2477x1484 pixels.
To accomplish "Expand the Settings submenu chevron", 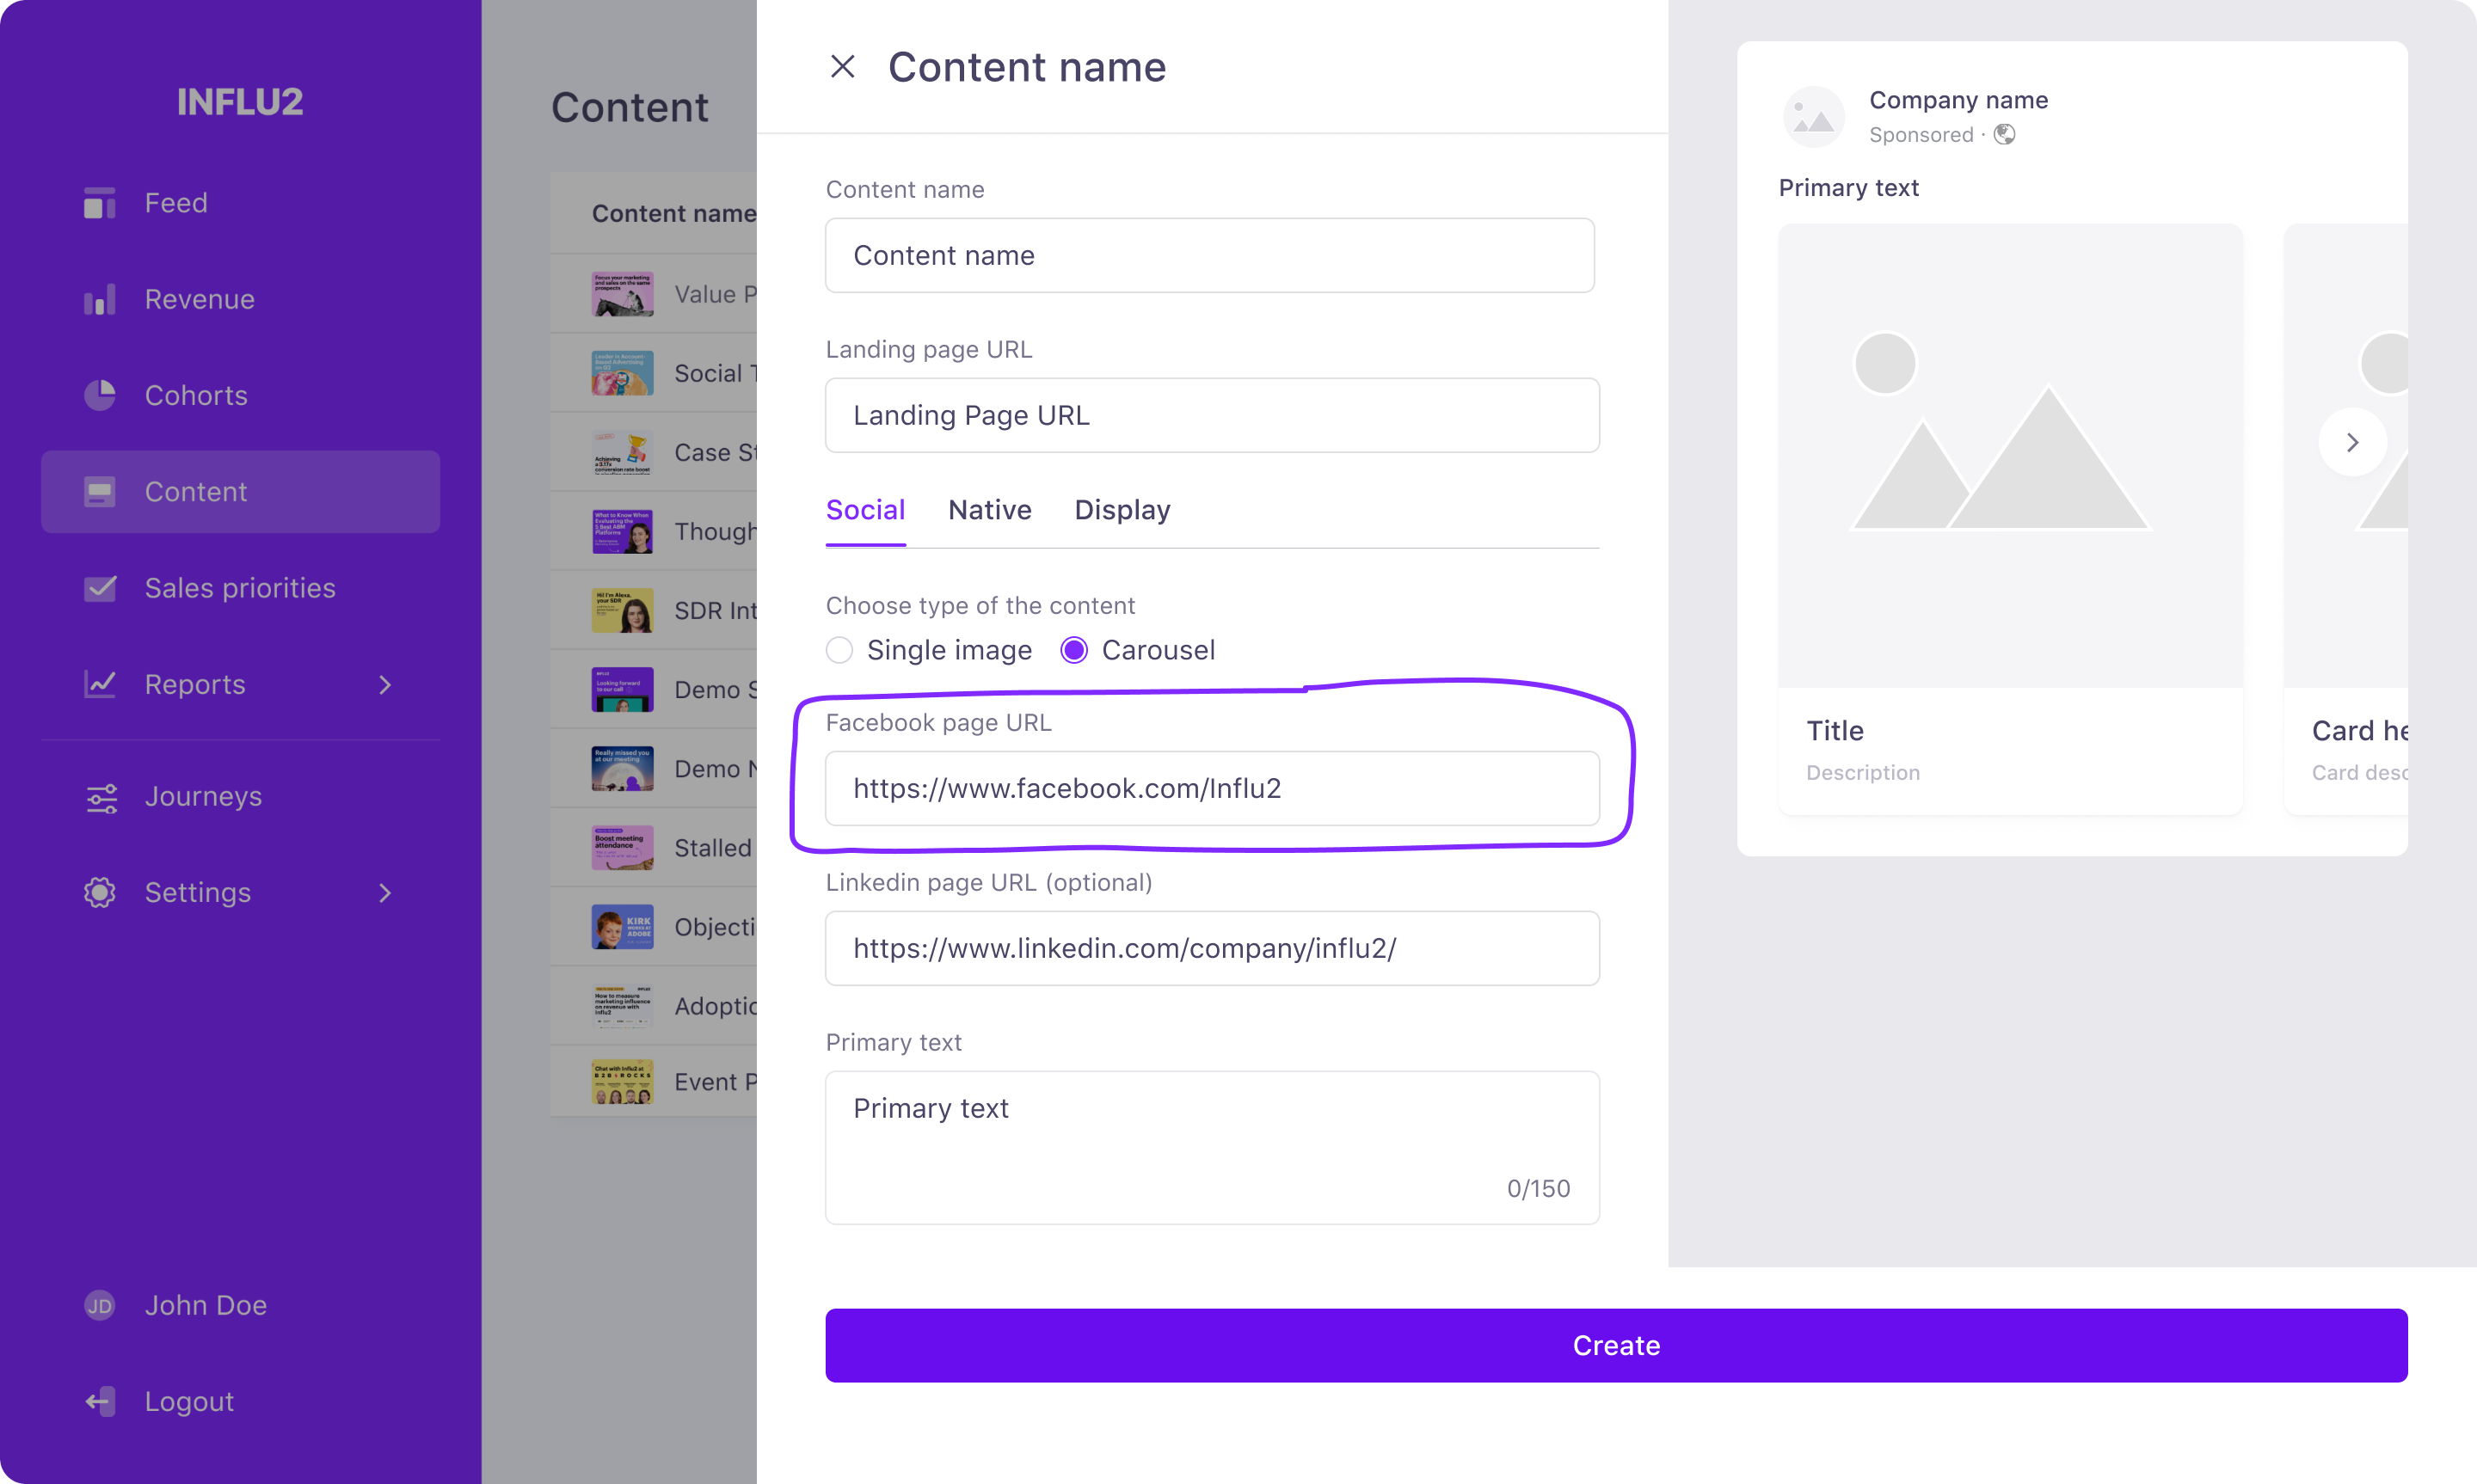I will 385,893.
